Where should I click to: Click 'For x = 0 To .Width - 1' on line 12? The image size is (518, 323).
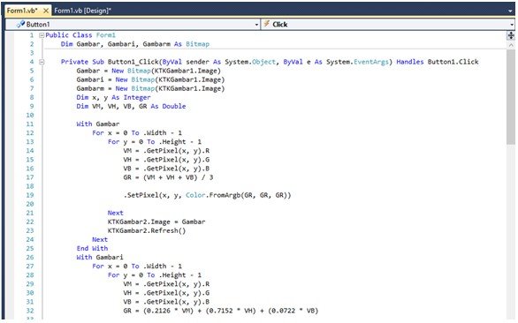[137, 133]
